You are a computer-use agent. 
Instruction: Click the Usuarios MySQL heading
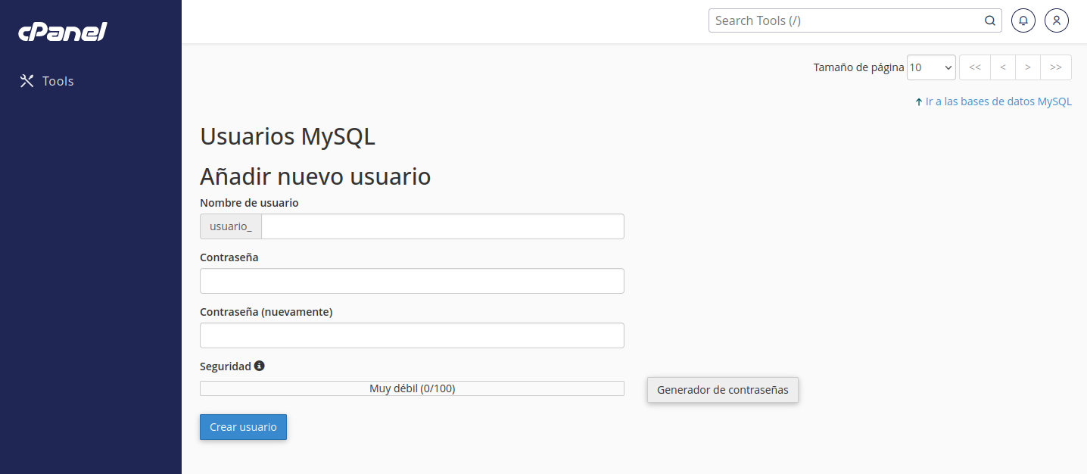tap(288, 137)
